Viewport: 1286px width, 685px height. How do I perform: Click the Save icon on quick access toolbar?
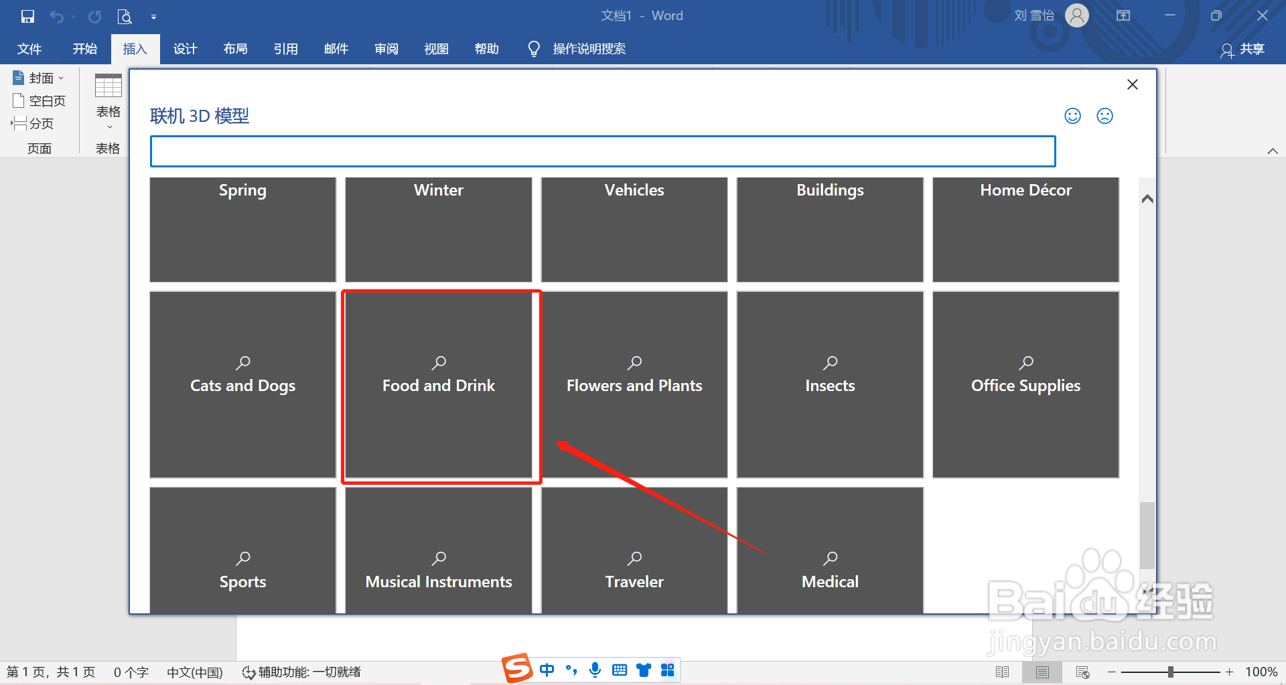click(27, 16)
